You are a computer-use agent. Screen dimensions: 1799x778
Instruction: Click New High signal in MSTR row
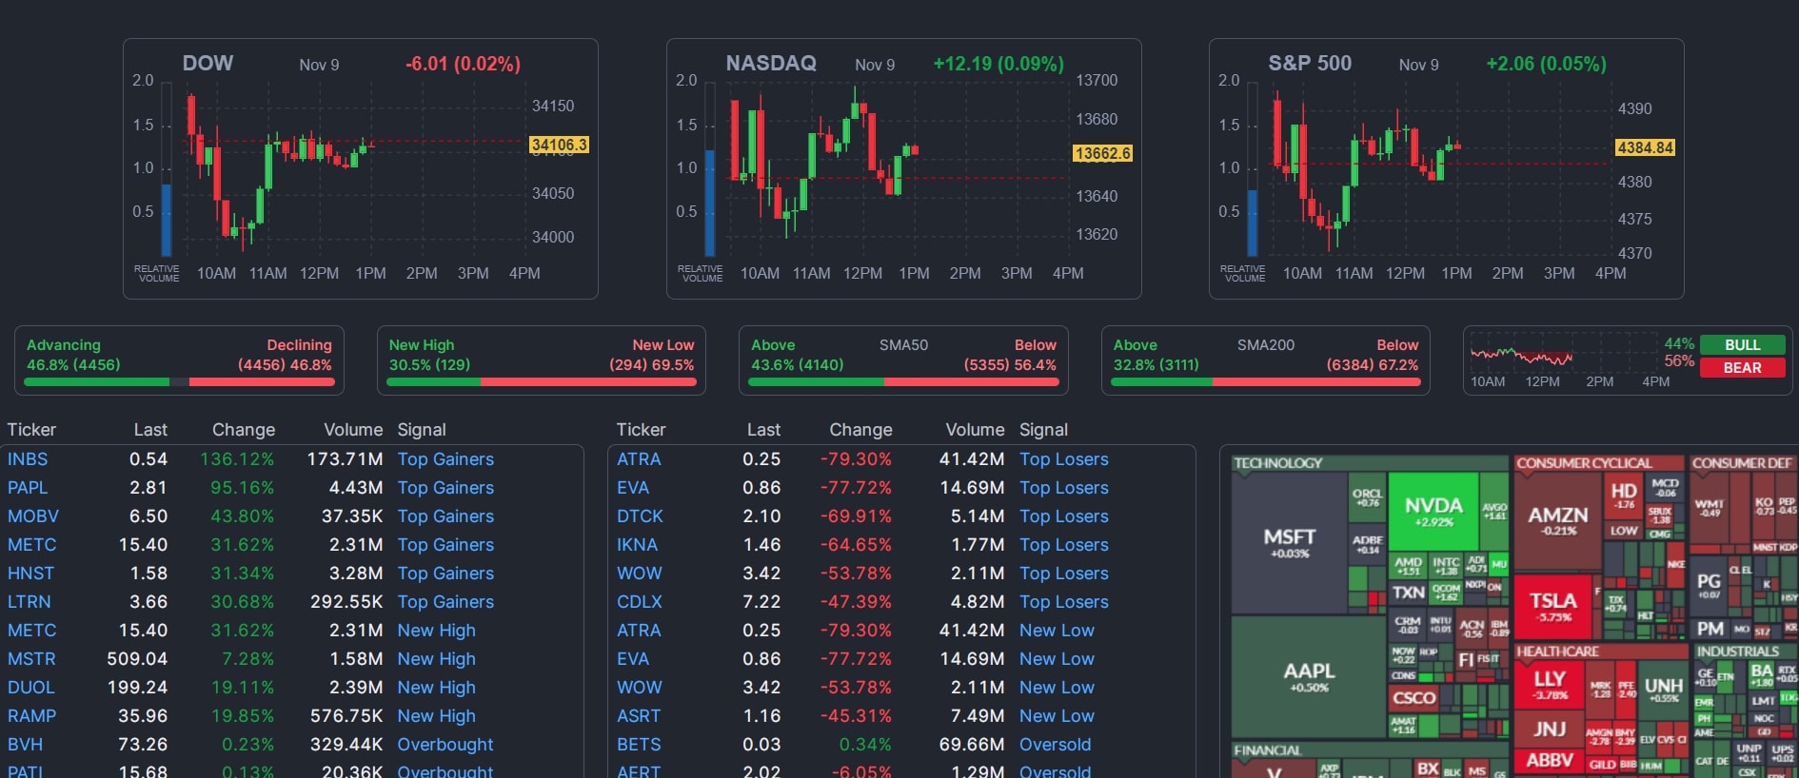click(437, 659)
